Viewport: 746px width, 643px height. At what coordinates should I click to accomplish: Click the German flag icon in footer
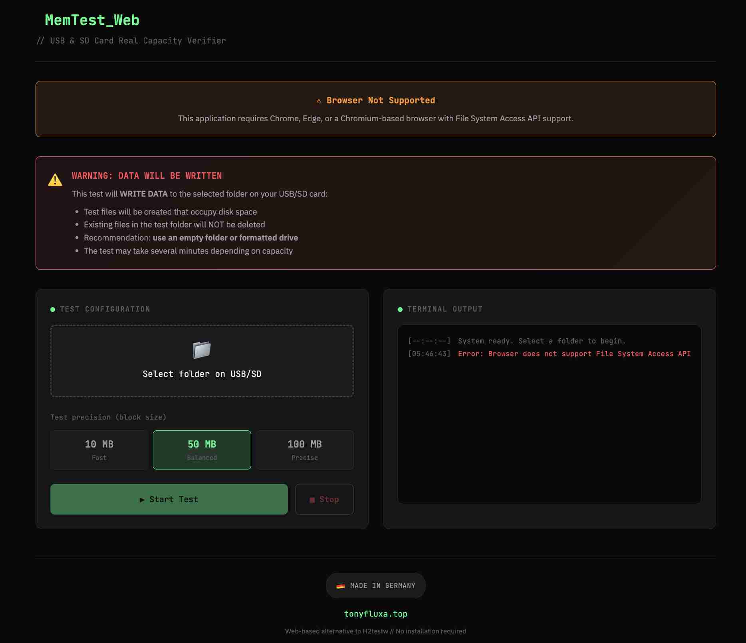click(x=340, y=586)
